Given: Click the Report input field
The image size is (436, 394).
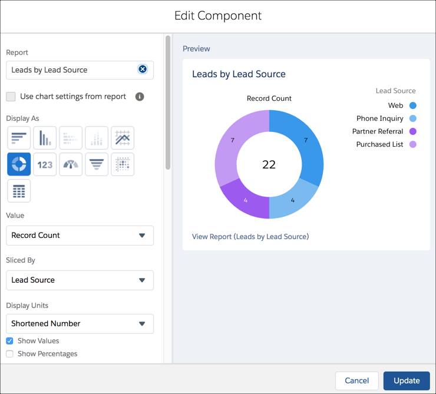Looking at the screenshot, I should [x=80, y=70].
